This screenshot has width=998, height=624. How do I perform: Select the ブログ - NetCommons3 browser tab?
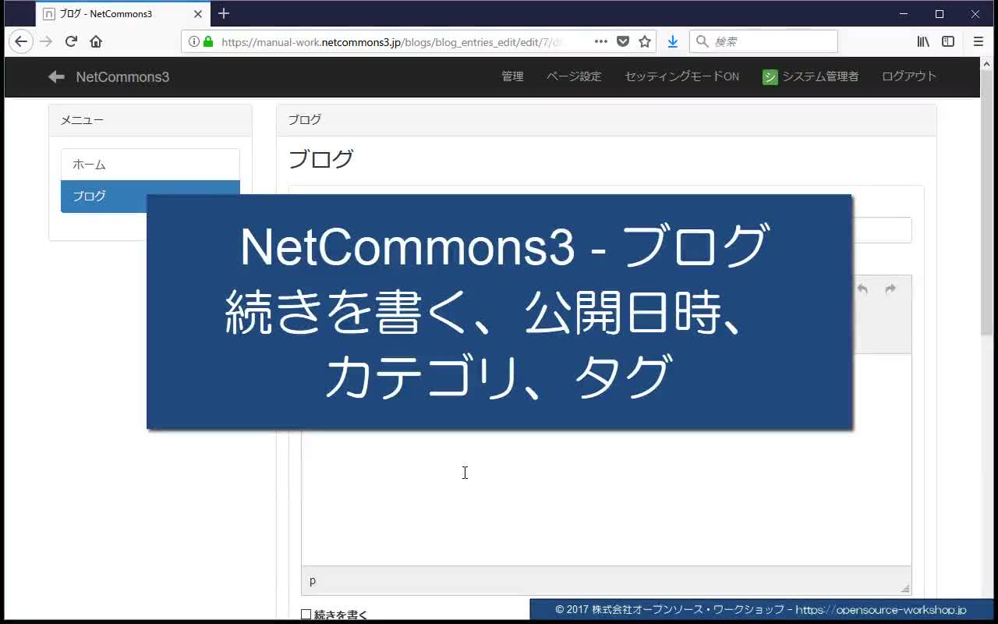(123, 14)
